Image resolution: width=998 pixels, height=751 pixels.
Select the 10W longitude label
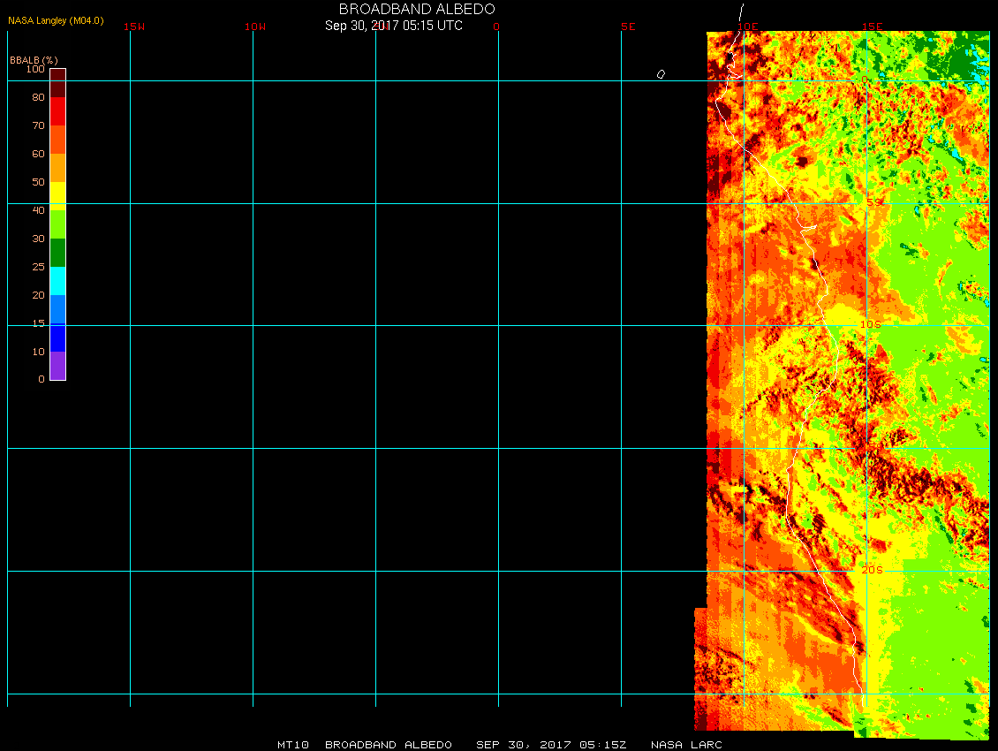[254, 27]
